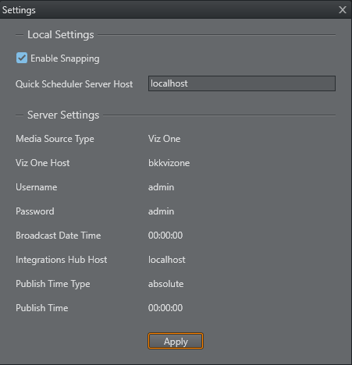Screen dimensions: 352x365
Task: Focus the Quick Scheduler Server Host field
Action: (x=242, y=83)
